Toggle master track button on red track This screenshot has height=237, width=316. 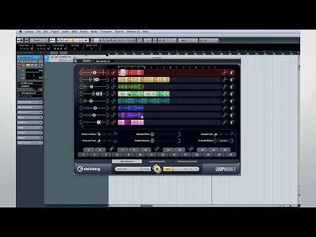(x=113, y=72)
